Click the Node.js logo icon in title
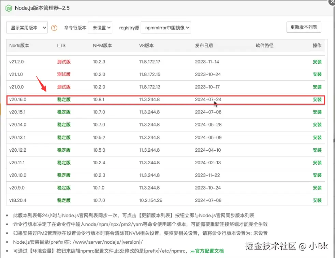Viewport: 335px width, 258px height. click(x=9, y=8)
